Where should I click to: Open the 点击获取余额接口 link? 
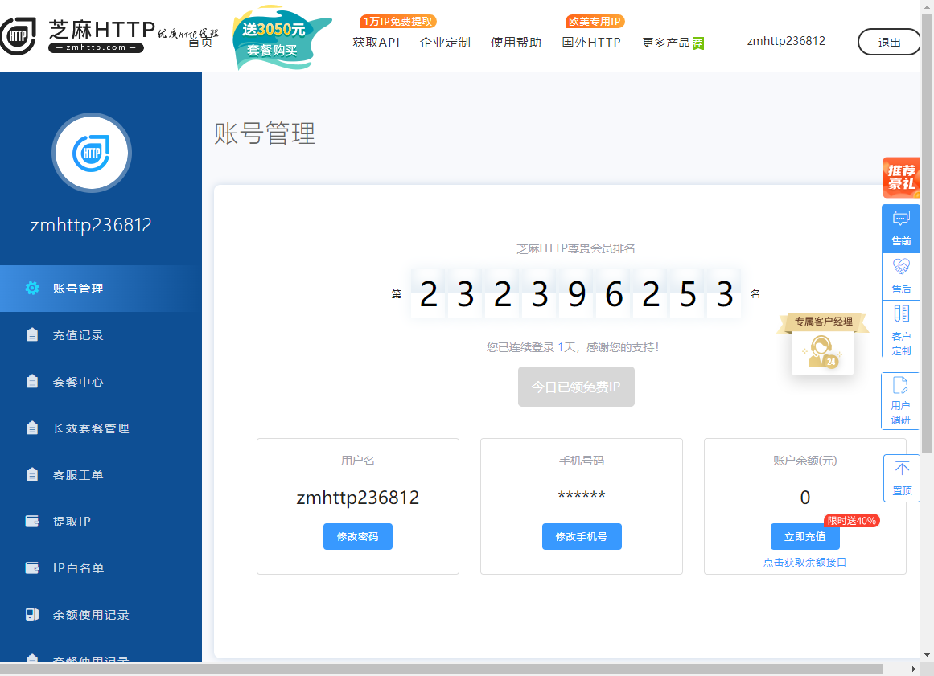[x=804, y=563]
